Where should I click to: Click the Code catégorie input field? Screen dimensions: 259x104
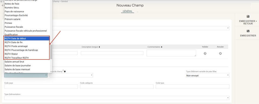(x=117, y=87)
